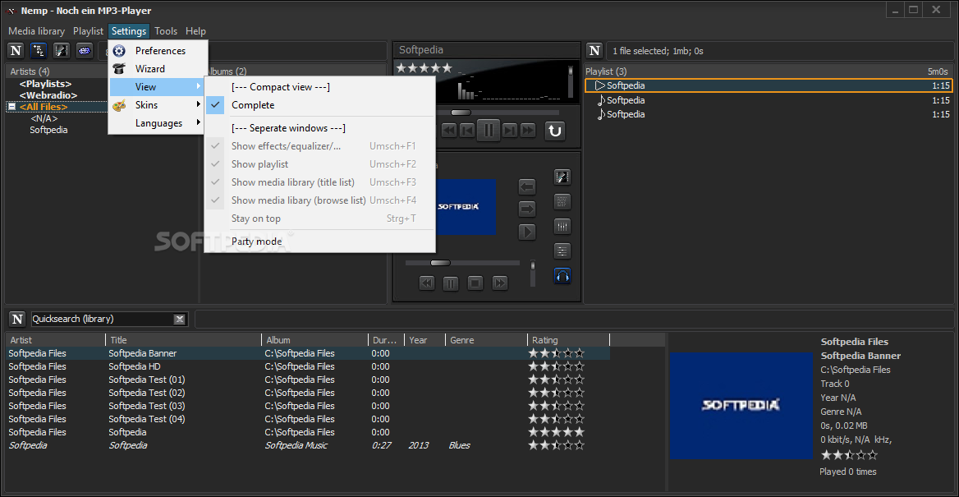
Task: Go to previous track in main player
Action: 467,131
